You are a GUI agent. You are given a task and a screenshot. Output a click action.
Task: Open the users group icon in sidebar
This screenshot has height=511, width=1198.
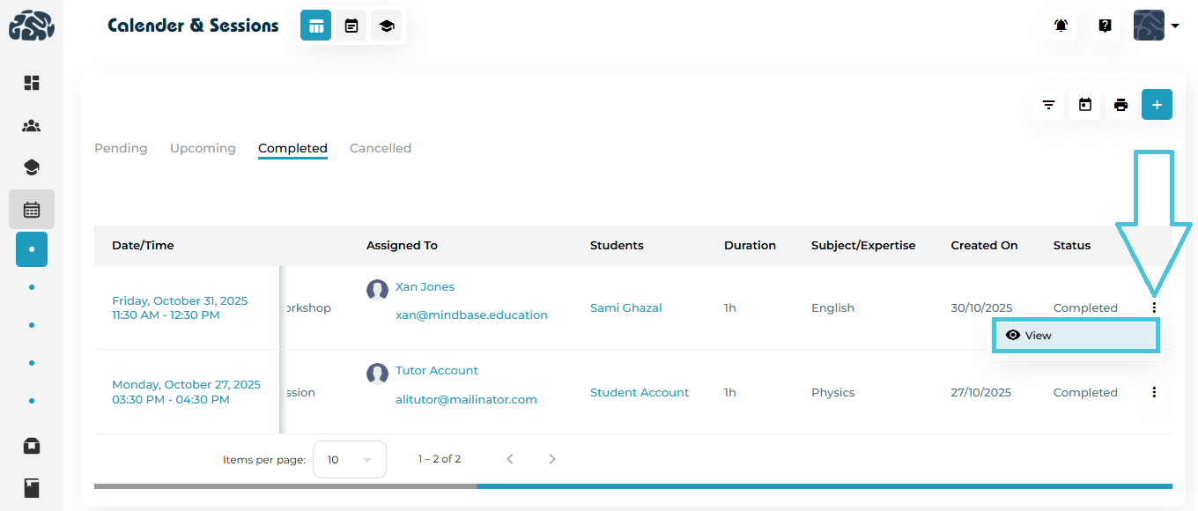pyautogui.click(x=32, y=125)
